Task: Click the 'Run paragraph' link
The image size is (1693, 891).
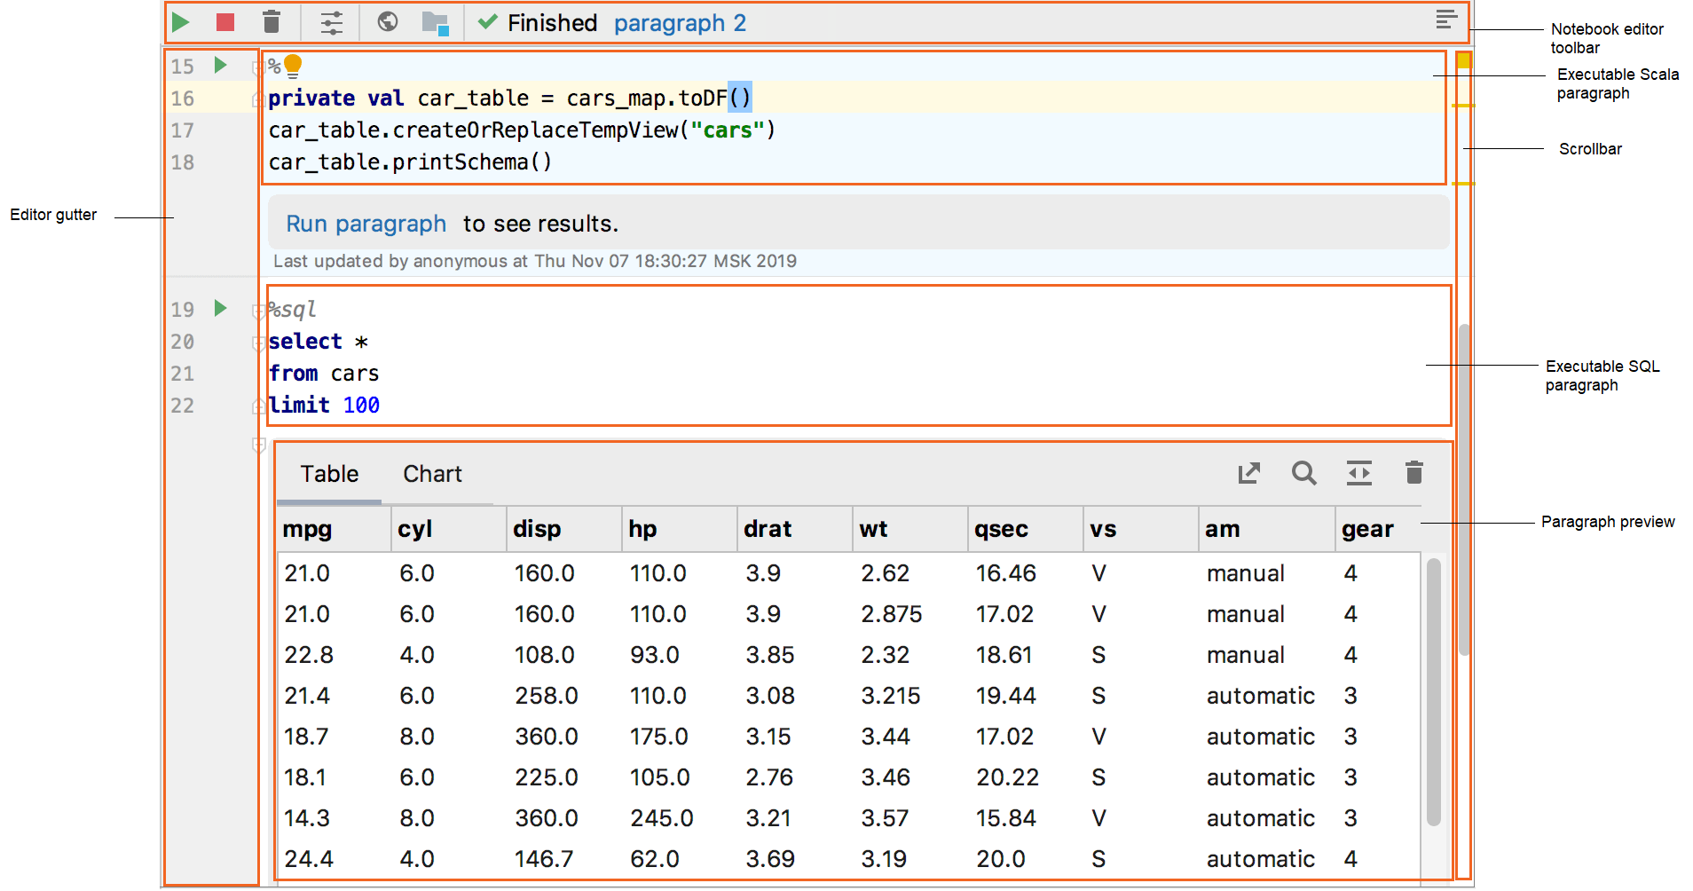Action: point(366,224)
